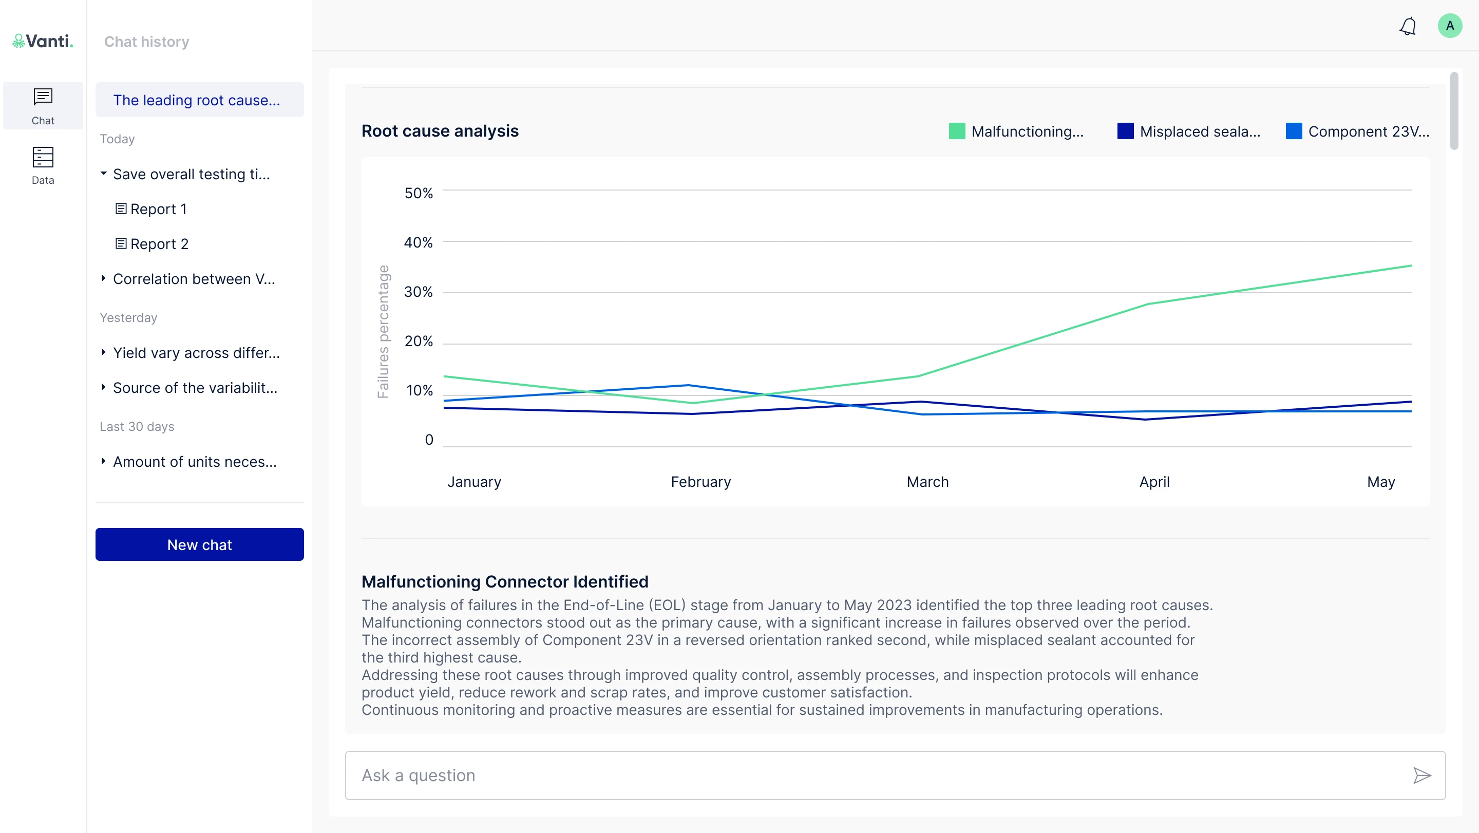Click the send message arrow icon
1479x833 pixels.
tap(1421, 775)
